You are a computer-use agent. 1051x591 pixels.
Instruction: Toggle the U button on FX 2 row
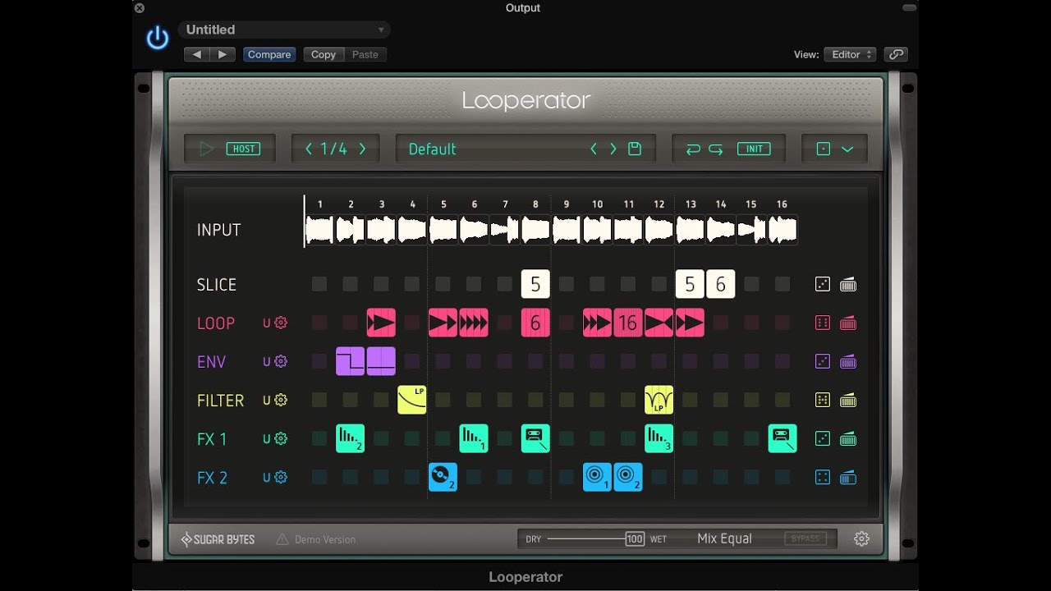tap(266, 477)
